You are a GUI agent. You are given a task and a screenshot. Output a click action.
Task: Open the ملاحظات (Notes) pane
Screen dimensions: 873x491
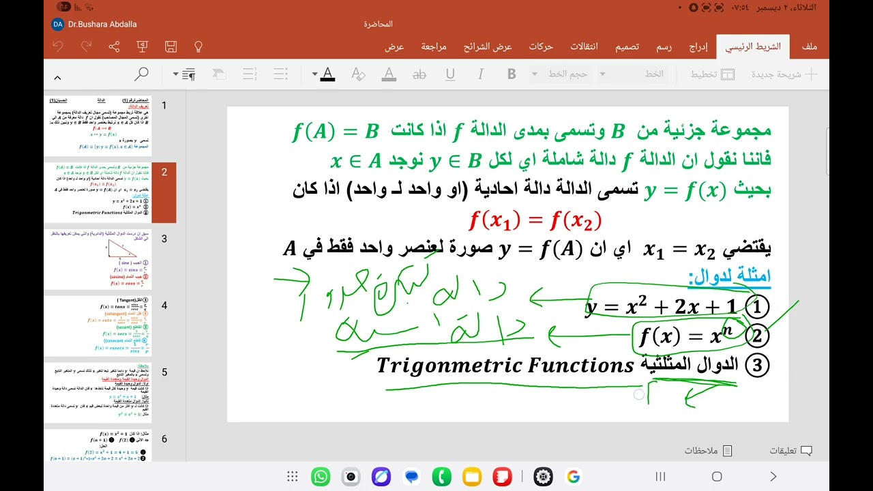tap(709, 451)
